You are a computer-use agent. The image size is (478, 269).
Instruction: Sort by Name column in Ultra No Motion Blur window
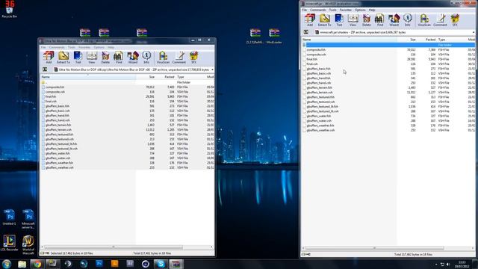tap(88, 77)
